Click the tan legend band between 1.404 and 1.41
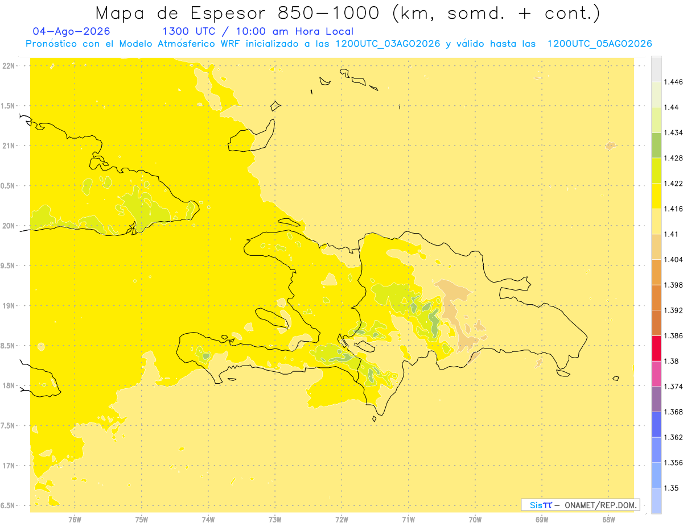 pyautogui.click(x=656, y=247)
